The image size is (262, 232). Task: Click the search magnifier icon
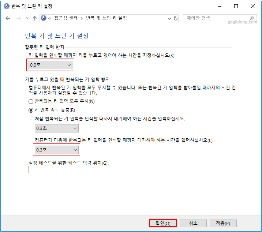pyautogui.click(x=252, y=18)
